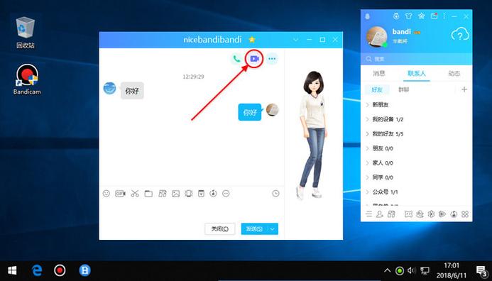Open the Windows Start menu
The image size is (492, 281).
point(12,270)
